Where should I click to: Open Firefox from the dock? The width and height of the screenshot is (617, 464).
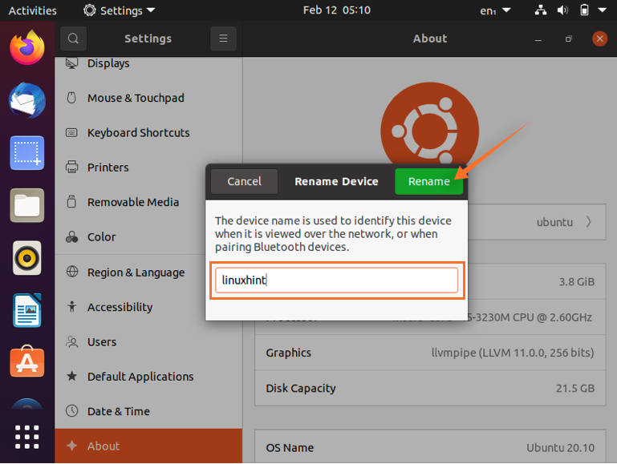tap(26, 47)
